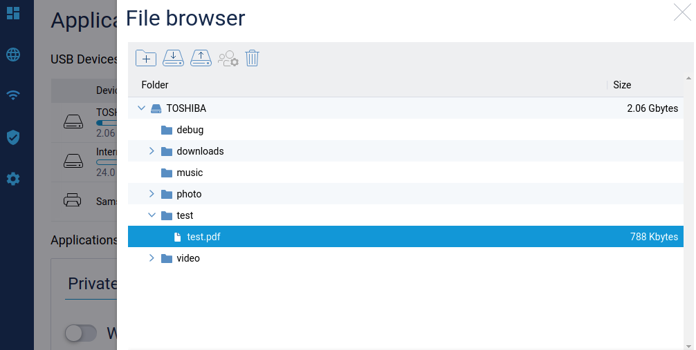Click the create new folder icon

[x=146, y=59]
